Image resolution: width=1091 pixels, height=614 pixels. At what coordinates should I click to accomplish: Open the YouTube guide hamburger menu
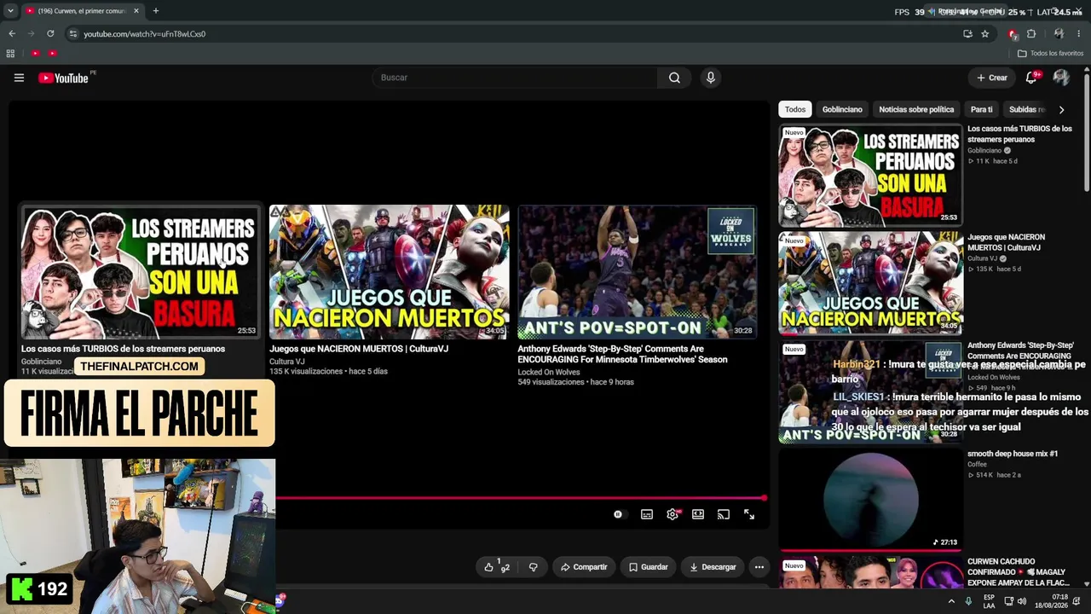[x=19, y=78]
